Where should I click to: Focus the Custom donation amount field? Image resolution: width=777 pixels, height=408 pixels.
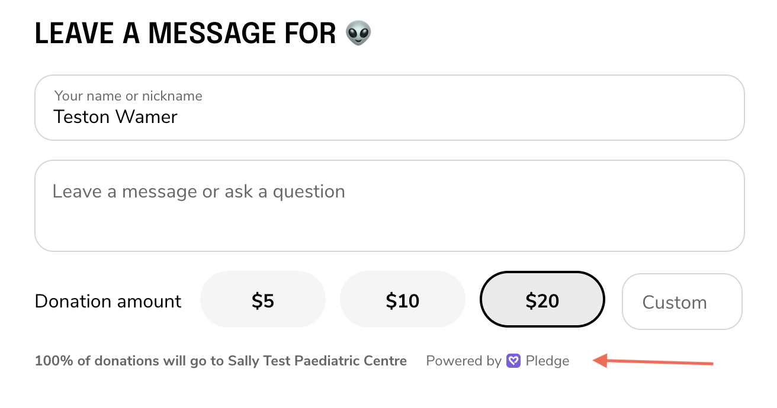pos(682,302)
